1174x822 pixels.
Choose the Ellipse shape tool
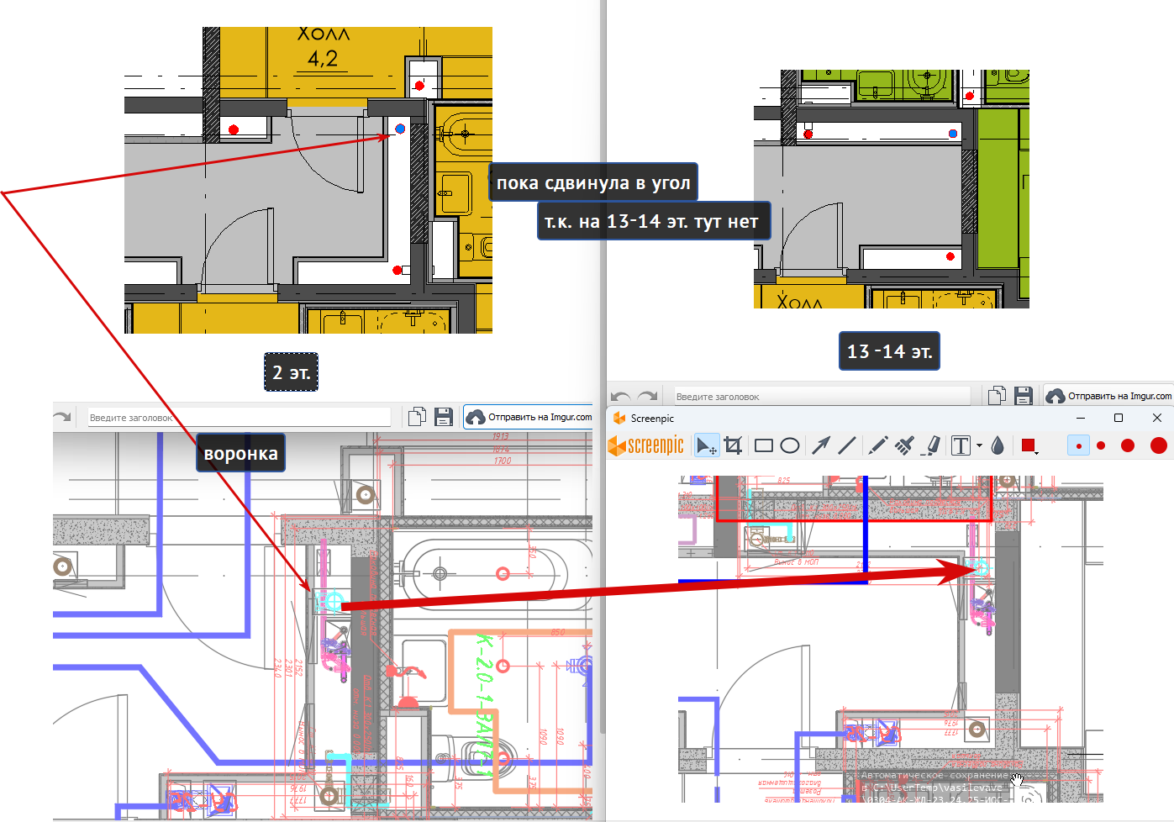790,445
